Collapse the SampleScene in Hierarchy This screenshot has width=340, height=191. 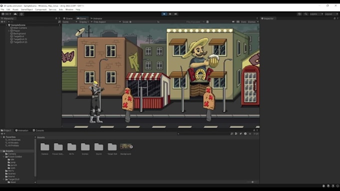[x=6, y=25]
